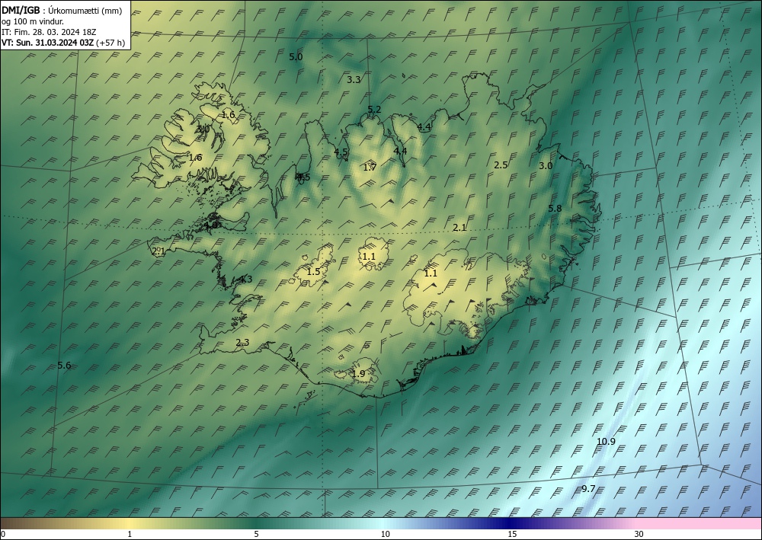Viewport: 762px width, 540px height.
Task: Click the 0 tick label on the color bar
Action: [x=3, y=535]
